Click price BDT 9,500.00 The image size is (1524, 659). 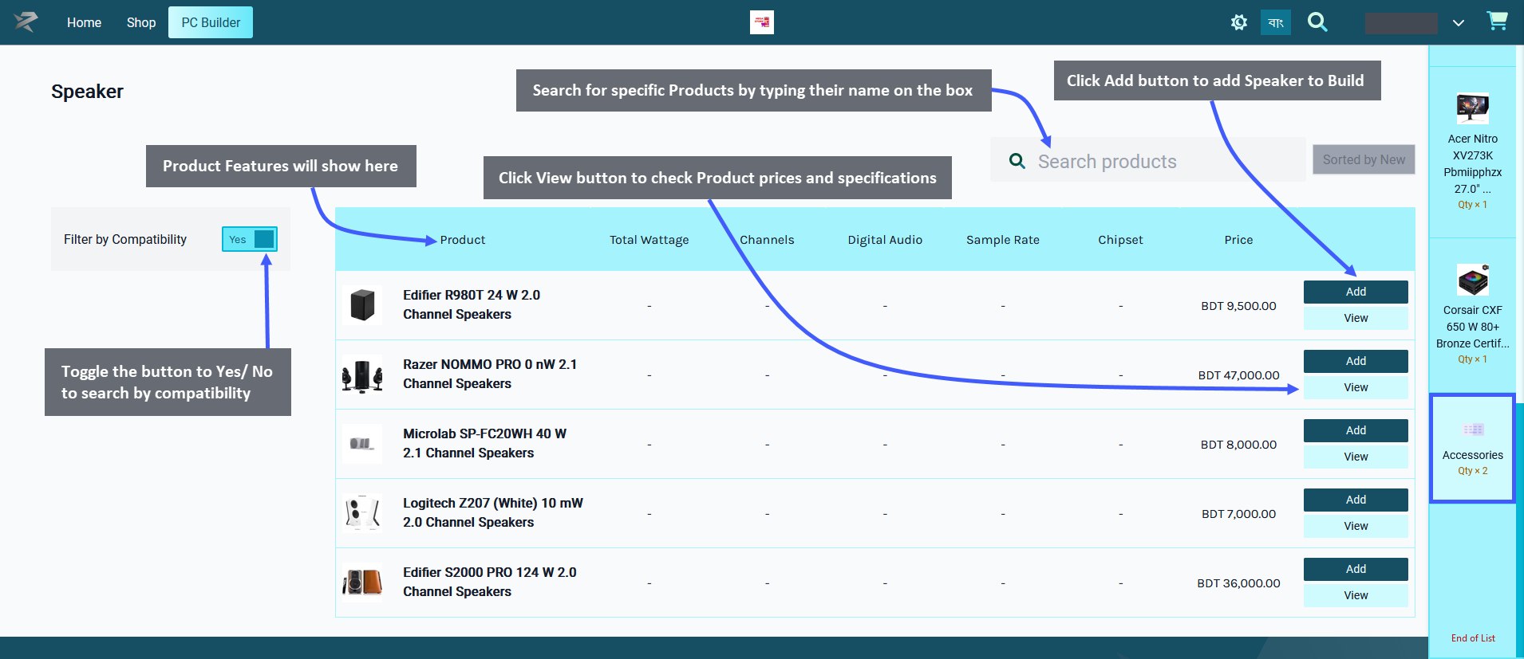point(1238,306)
